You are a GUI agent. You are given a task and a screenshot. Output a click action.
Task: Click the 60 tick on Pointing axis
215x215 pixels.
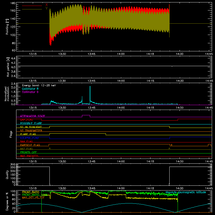(x=14, y=50)
